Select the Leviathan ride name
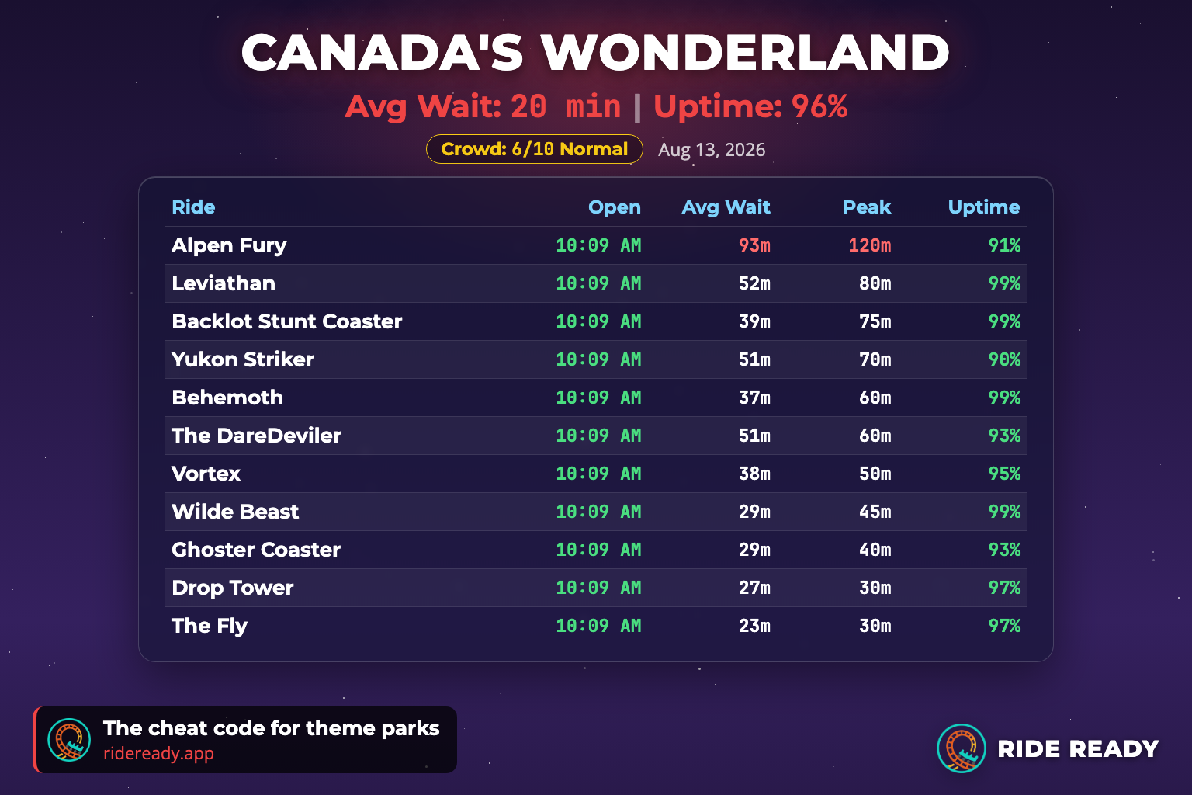The image size is (1192, 795). [x=223, y=283]
